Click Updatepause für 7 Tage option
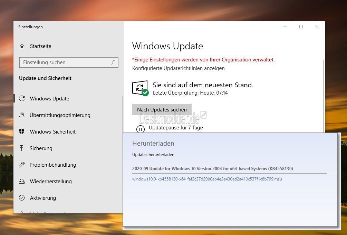Image resolution: width=347 pixels, height=235 pixels. click(x=176, y=128)
